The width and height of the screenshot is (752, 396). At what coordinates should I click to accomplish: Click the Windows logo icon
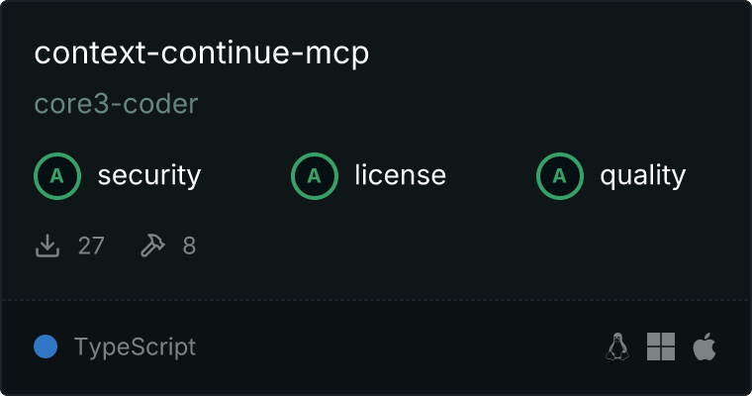coord(661,346)
